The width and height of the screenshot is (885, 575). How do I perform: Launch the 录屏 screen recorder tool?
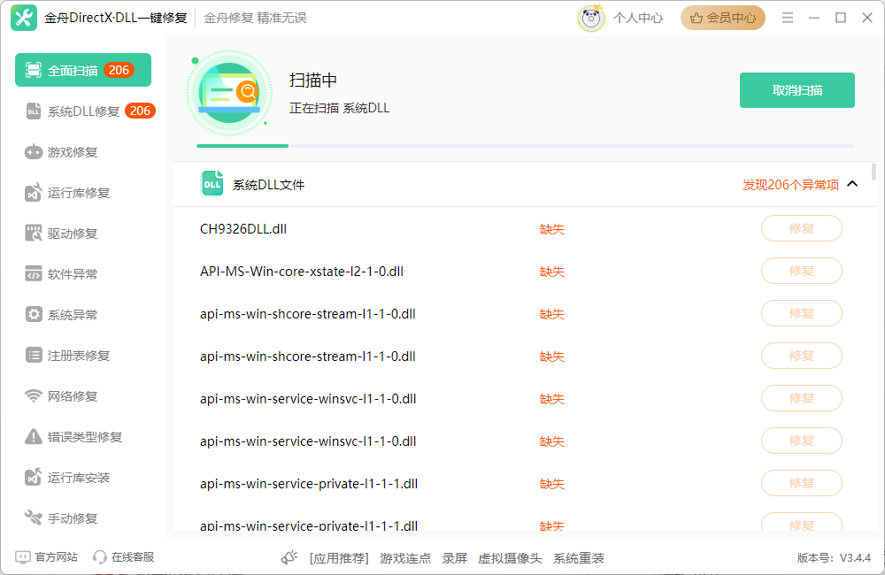click(x=454, y=558)
